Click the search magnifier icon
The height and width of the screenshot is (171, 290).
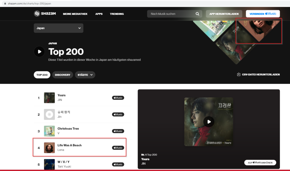(x=197, y=14)
